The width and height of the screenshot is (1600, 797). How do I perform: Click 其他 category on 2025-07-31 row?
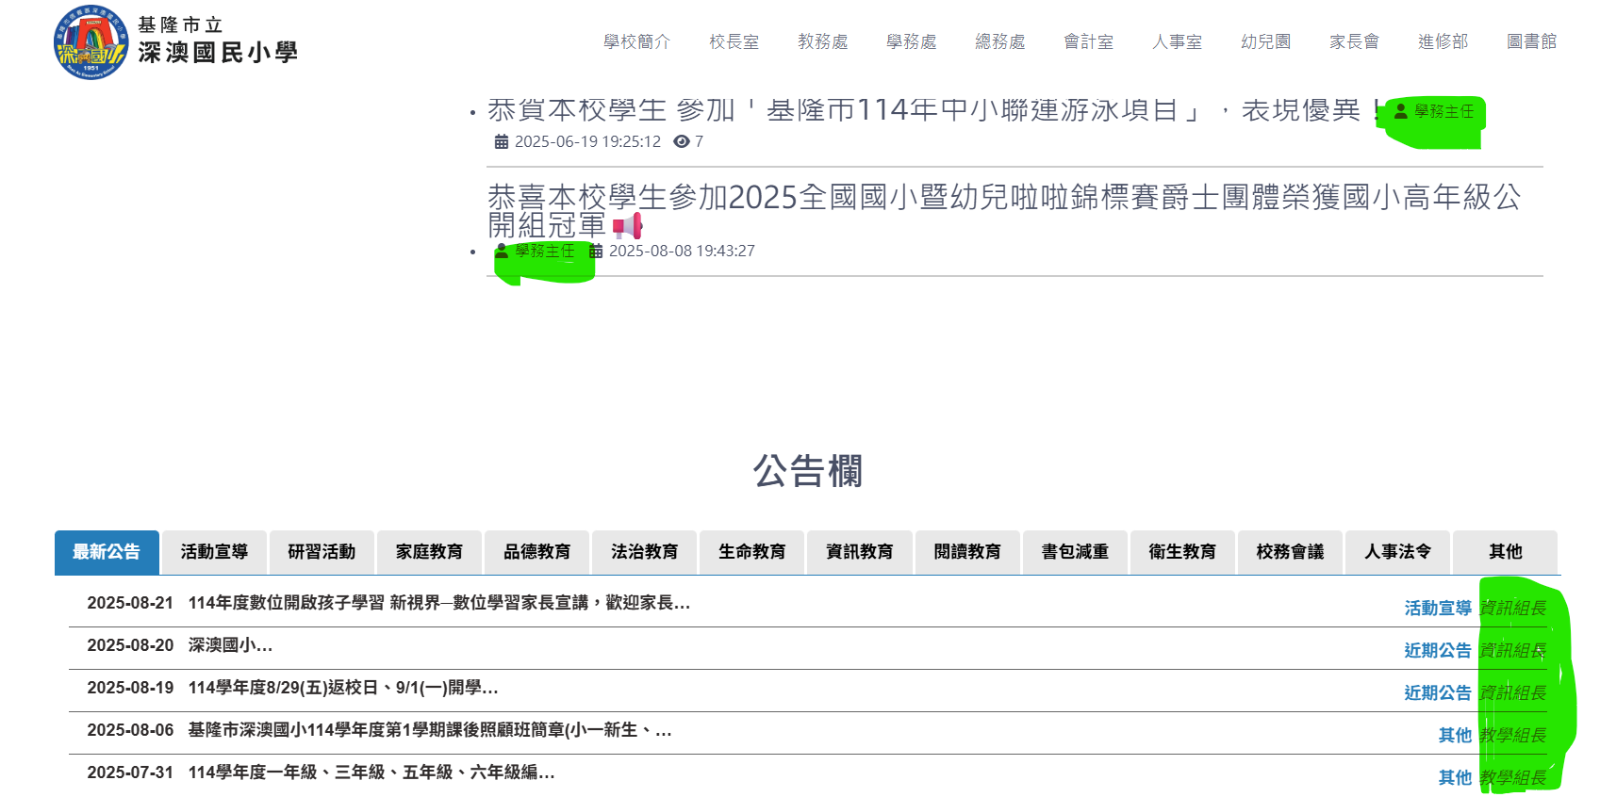[1455, 778]
